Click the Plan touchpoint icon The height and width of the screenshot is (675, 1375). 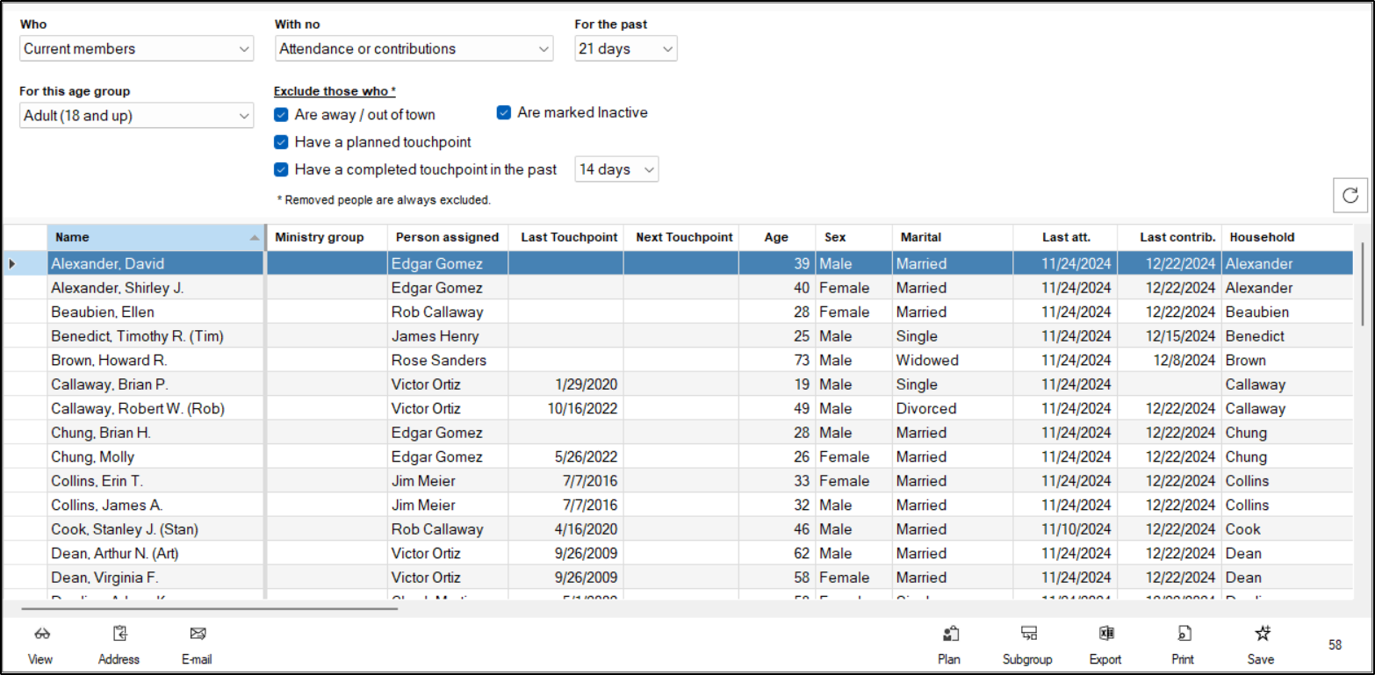[949, 635]
